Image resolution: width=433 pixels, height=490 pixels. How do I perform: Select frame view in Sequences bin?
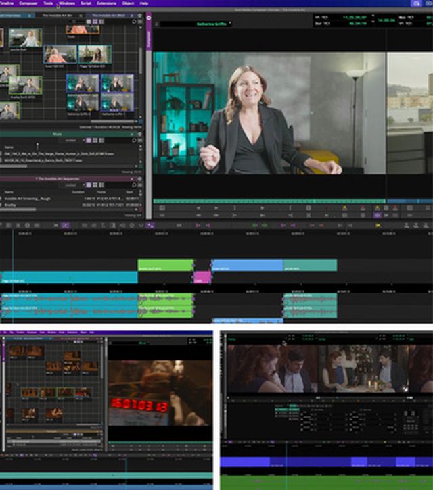tap(95, 185)
